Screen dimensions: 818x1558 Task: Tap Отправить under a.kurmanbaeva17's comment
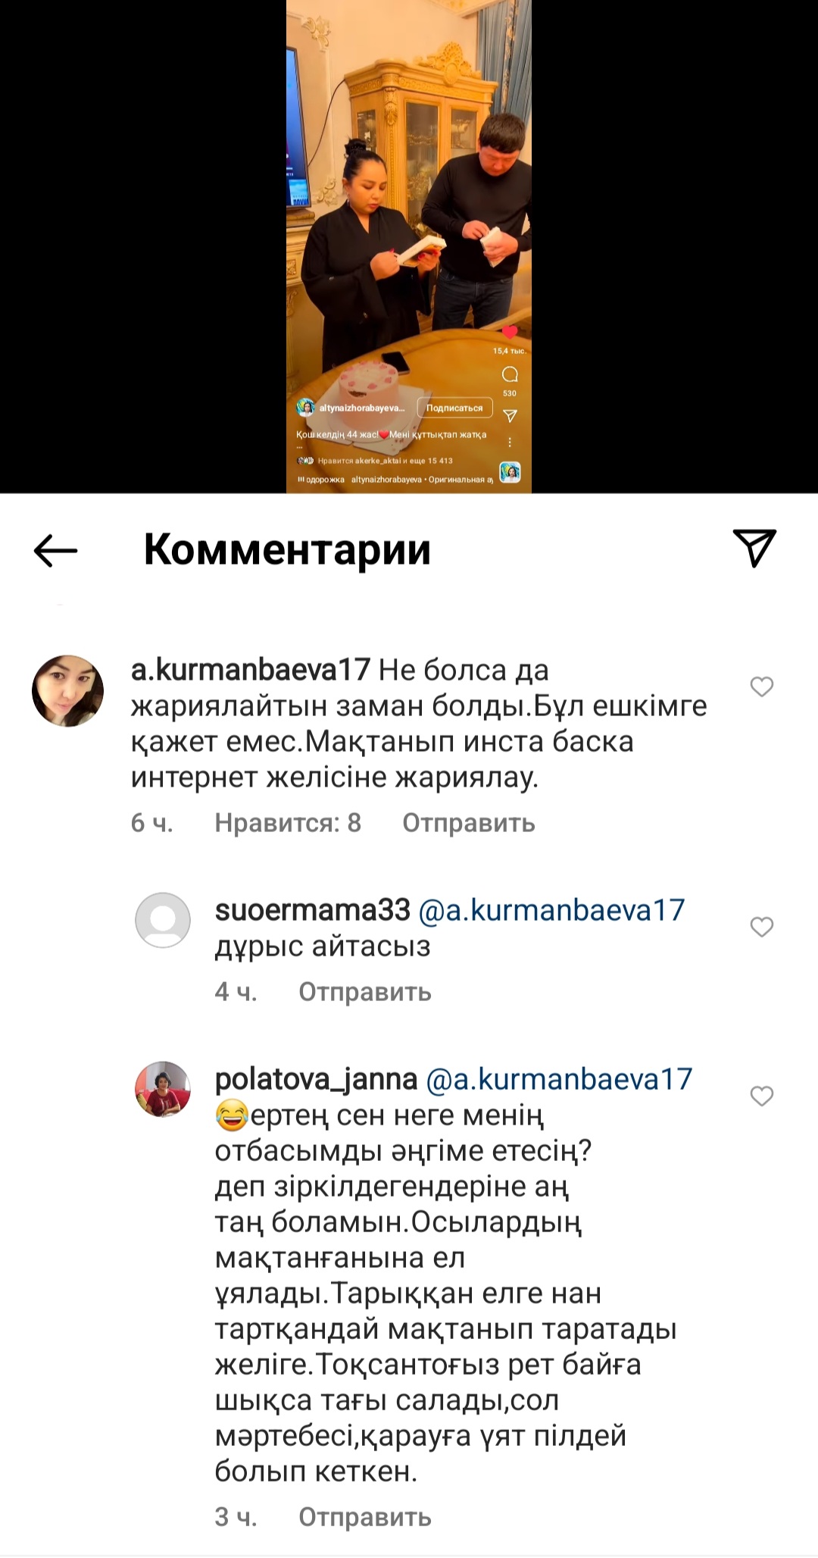tap(469, 823)
